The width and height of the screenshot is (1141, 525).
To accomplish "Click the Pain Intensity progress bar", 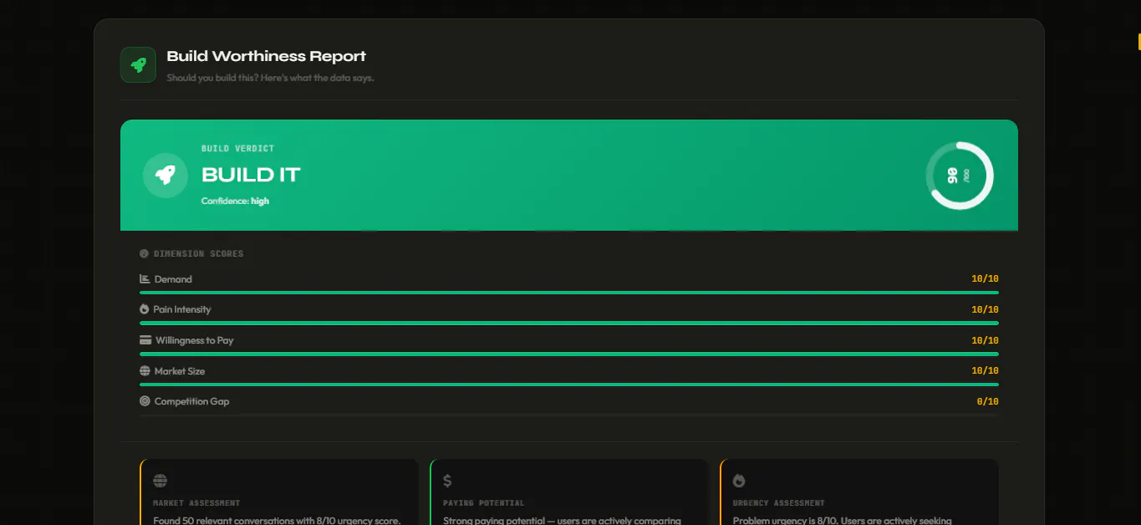I will (569, 323).
